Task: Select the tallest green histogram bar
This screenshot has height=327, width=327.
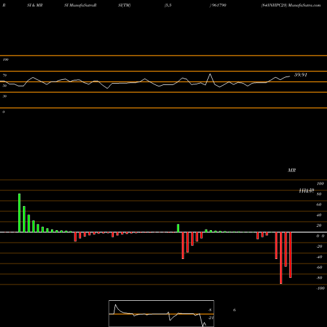Action: (20, 213)
